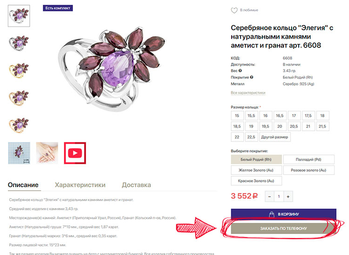Click the plus quantity button

click(289, 197)
